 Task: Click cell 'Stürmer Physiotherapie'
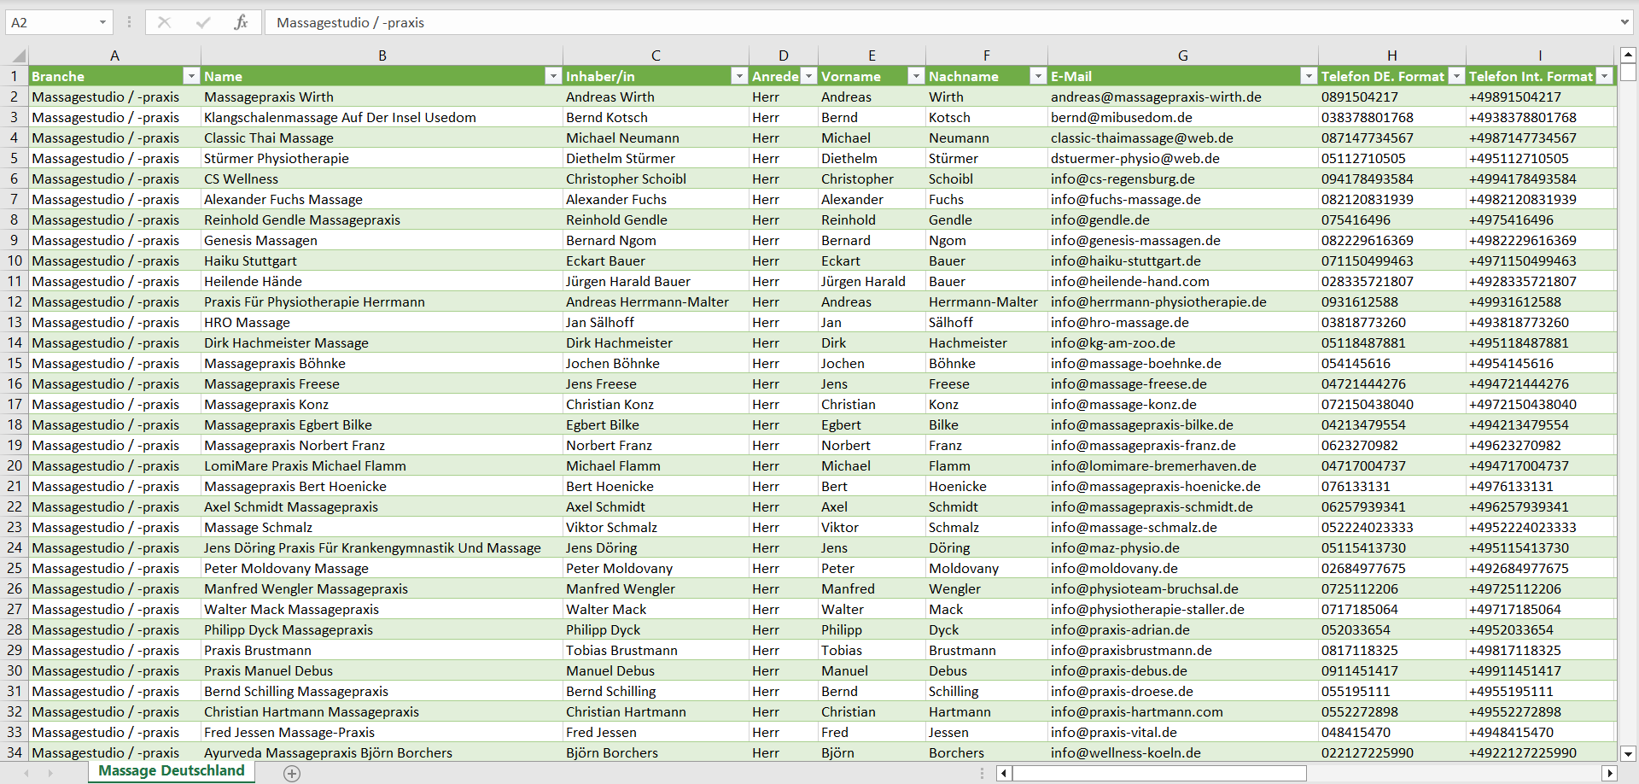click(x=382, y=158)
